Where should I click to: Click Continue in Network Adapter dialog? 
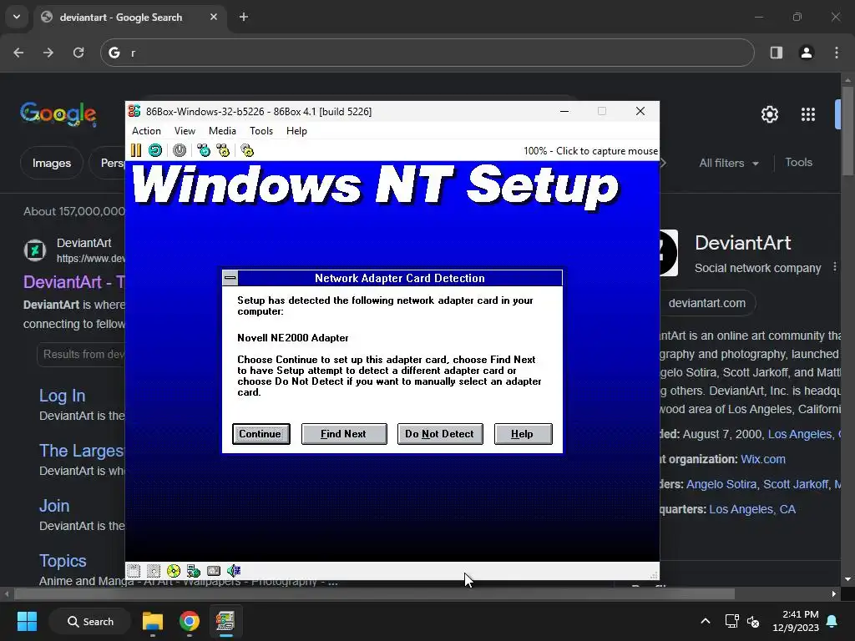tap(261, 434)
